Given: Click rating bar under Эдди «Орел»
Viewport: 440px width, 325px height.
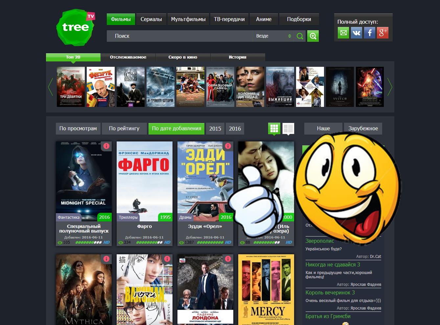Looking at the screenshot, I should 210,242.
